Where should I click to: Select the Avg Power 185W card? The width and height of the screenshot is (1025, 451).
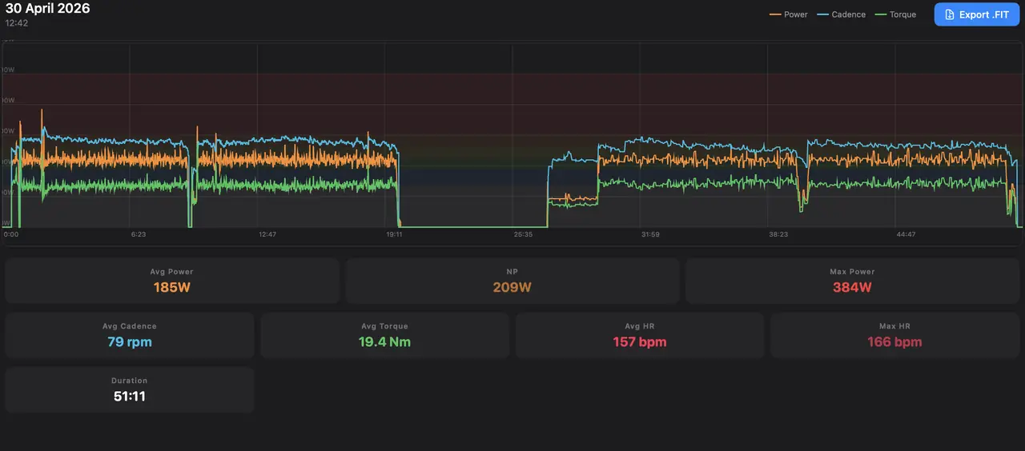pos(172,281)
